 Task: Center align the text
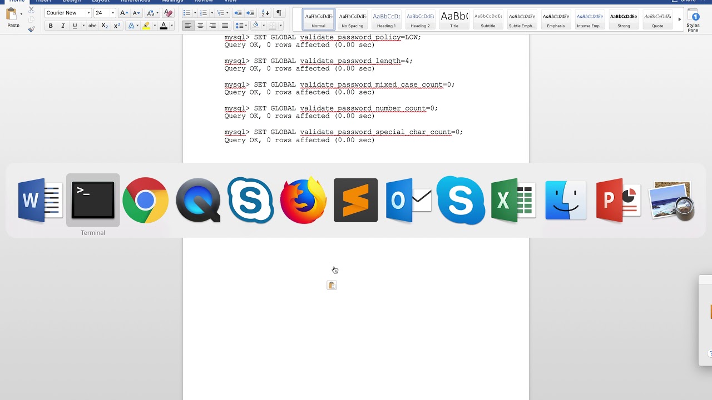(200, 26)
